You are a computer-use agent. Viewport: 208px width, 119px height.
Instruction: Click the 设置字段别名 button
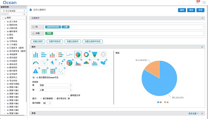click(55, 41)
